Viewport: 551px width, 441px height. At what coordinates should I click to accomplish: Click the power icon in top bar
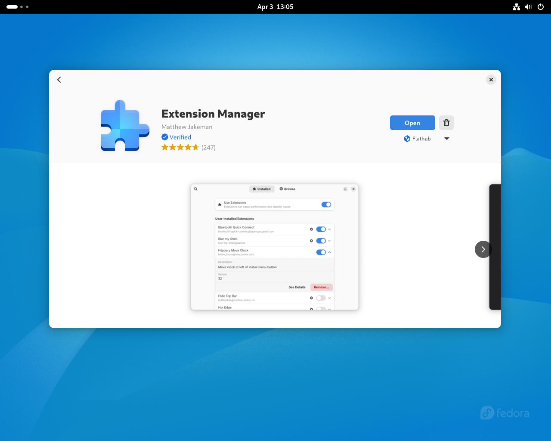tap(541, 7)
